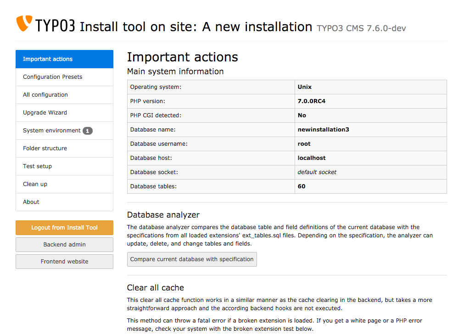Select PHP version value 7.0.0RC4
Viewport: 464px width, 334px height.
(x=311, y=101)
